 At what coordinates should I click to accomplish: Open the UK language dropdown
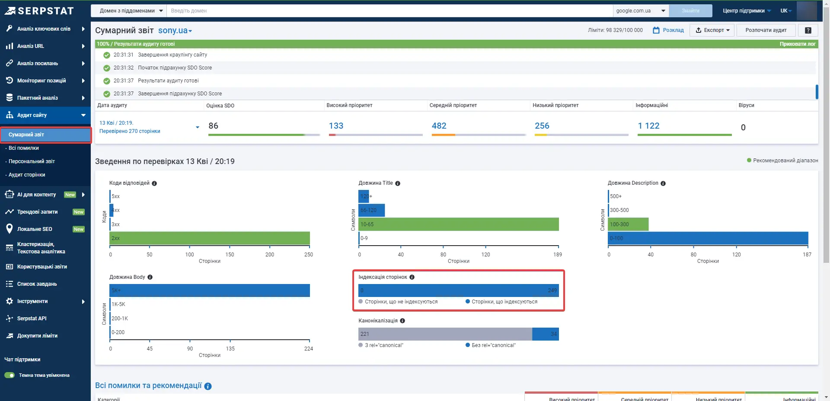[x=786, y=11]
